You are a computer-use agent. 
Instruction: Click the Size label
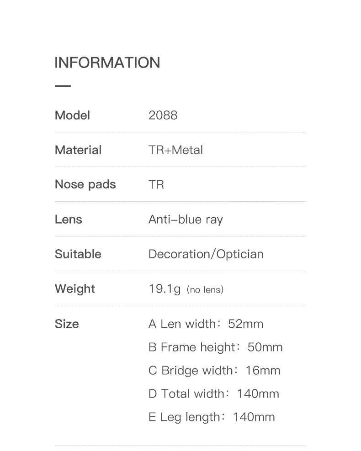tap(67, 324)
